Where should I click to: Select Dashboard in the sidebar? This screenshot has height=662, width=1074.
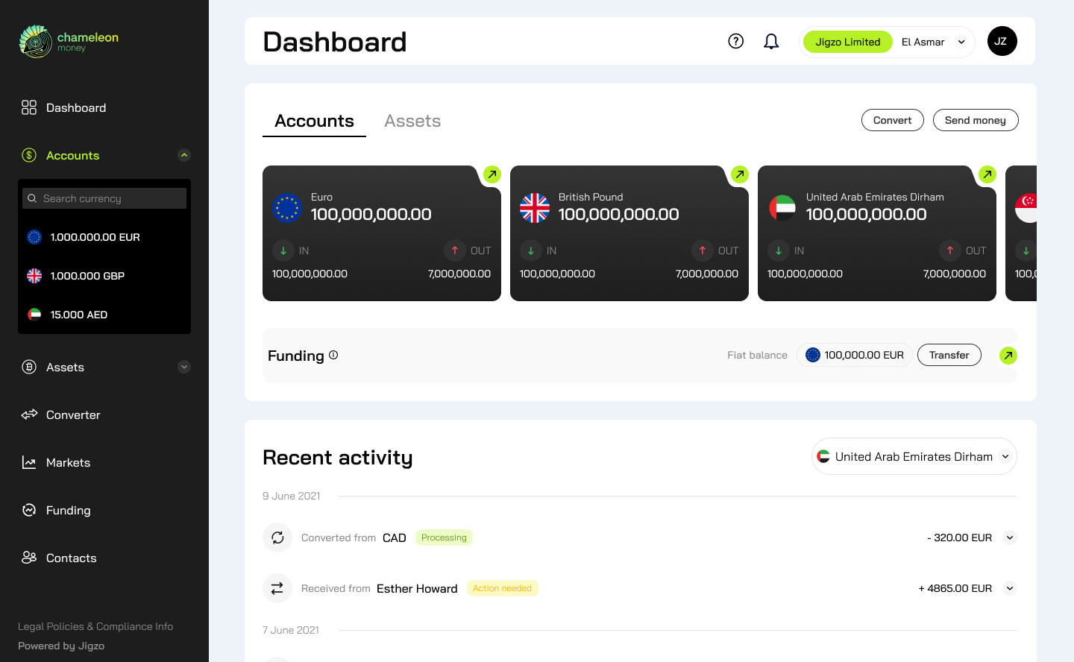click(x=76, y=107)
